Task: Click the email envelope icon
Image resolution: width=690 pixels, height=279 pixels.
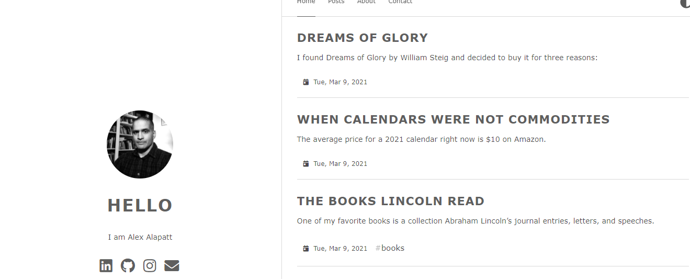Action: point(172,265)
